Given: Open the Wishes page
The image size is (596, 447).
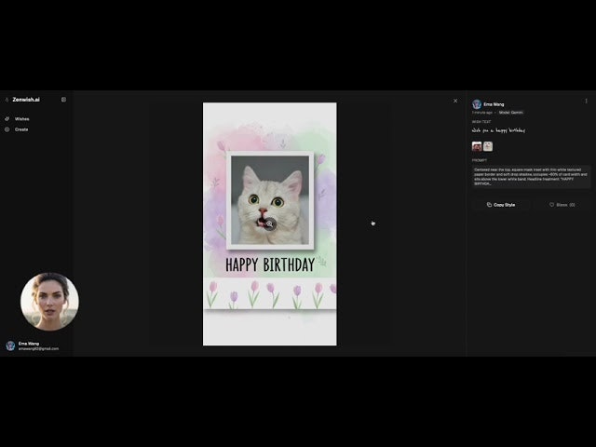Looking at the screenshot, I should pyautogui.click(x=18, y=119).
